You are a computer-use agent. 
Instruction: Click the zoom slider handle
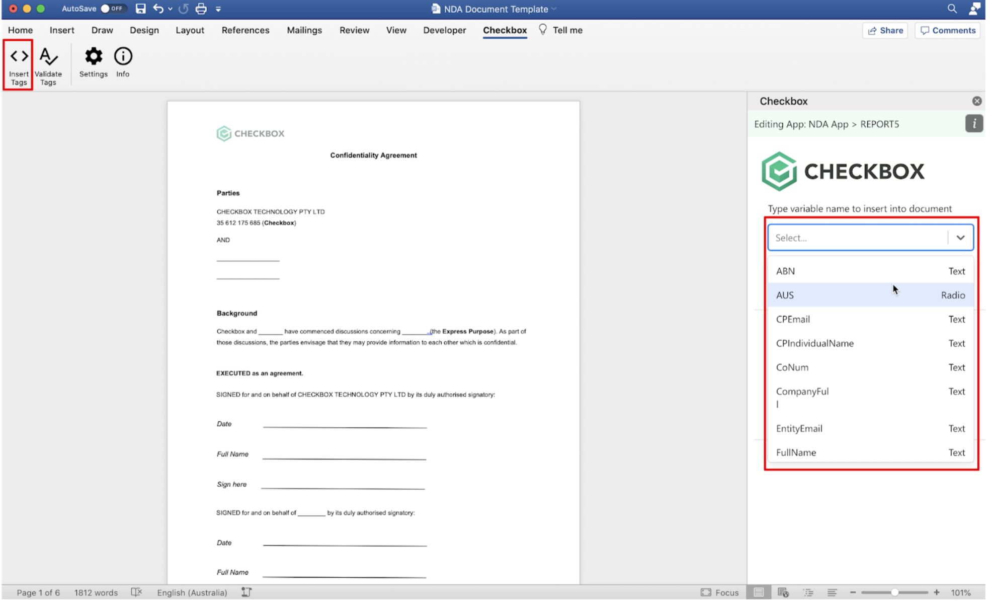pos(895,593)
